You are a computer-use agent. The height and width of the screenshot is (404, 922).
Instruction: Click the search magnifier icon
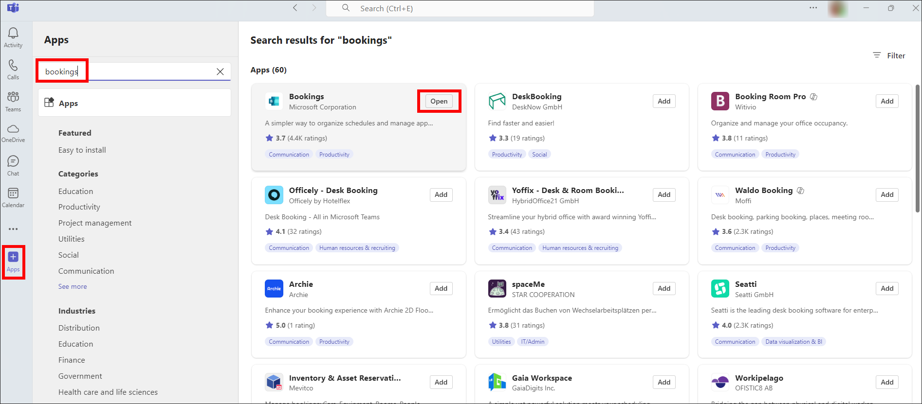(346, 8)
